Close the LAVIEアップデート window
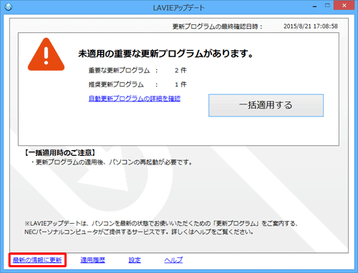This screenshot has width=358, height=273. tap(344, 6)
